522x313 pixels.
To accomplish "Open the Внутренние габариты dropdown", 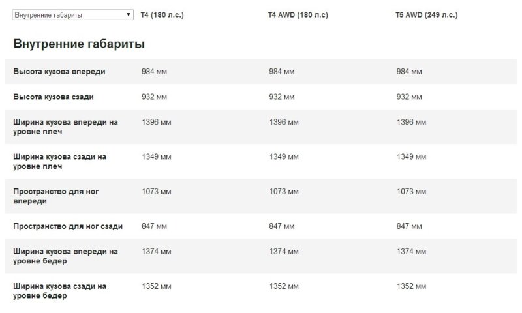I will pos(72,14).
